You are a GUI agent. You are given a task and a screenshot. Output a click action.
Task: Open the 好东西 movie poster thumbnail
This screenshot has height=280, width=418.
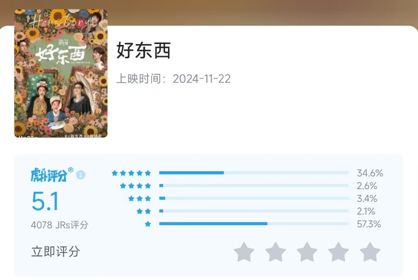coord(61,73)
